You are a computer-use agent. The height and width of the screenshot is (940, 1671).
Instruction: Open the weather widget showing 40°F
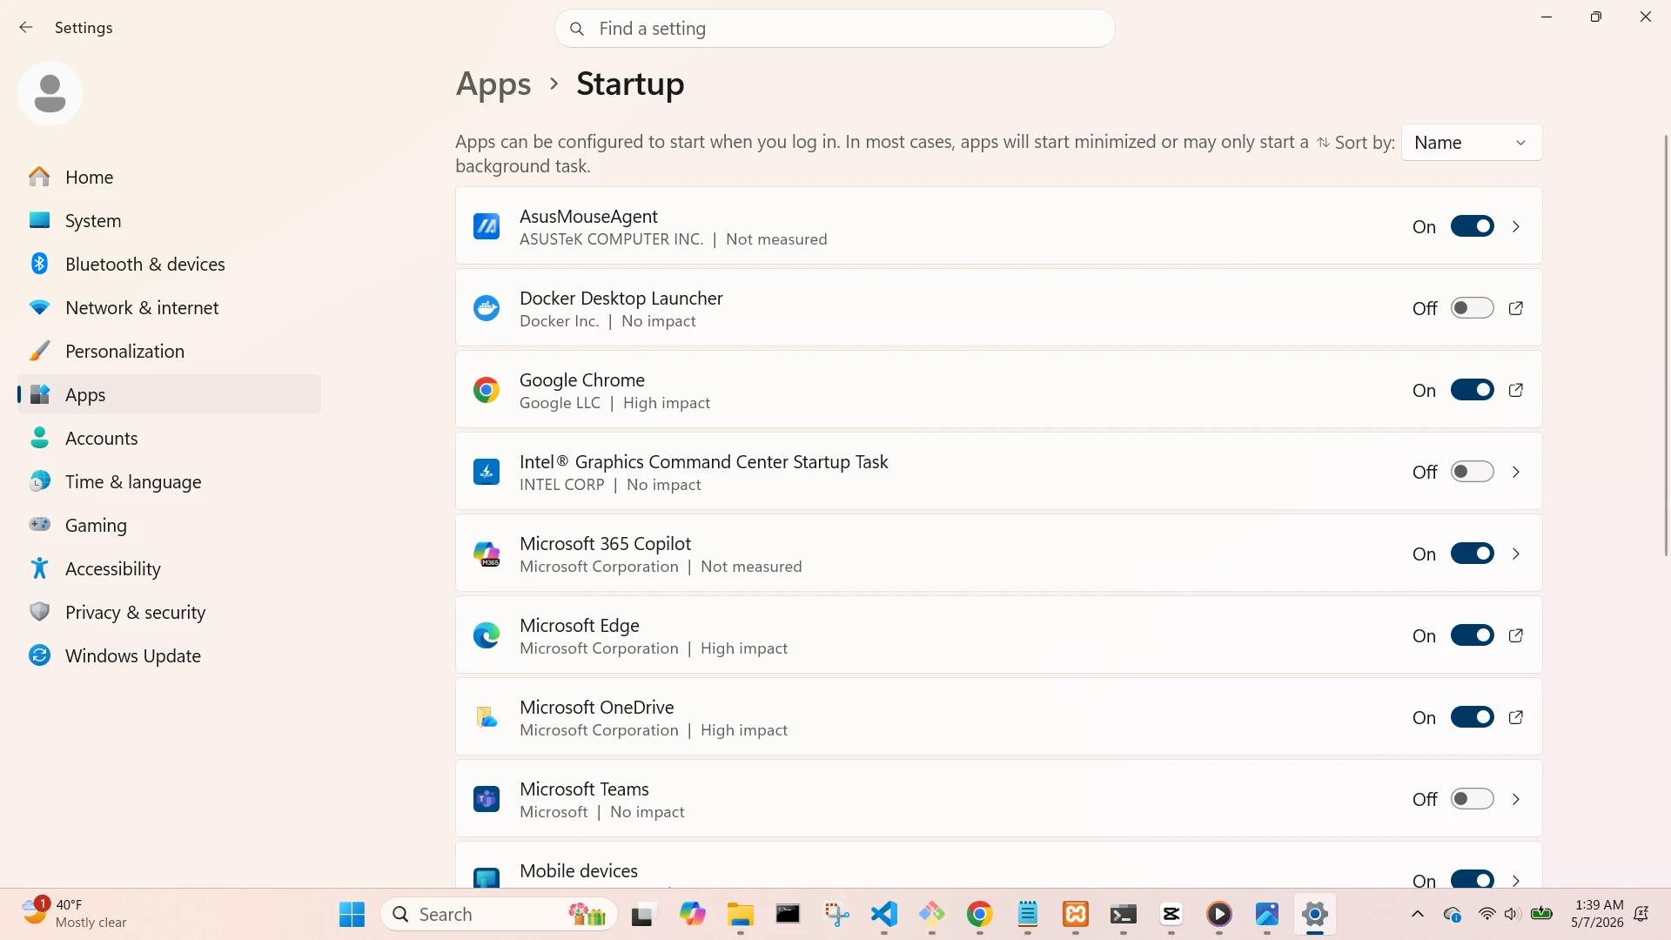tap(74, 914)
